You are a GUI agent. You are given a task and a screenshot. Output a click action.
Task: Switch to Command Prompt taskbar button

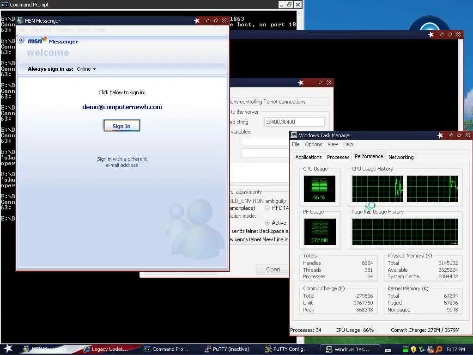[167, 349]
